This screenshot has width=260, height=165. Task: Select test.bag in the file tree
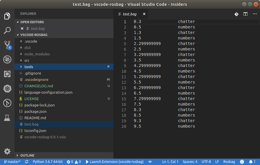tap(64, 124)
